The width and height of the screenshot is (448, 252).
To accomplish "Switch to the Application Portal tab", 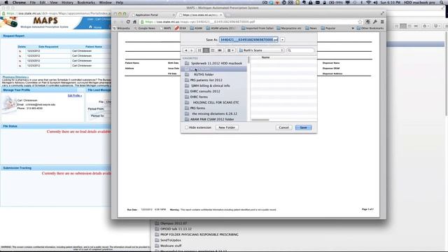I will (x=153, y=15).
